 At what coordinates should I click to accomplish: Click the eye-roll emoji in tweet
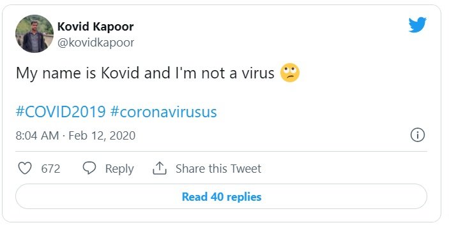click(290, 73)
